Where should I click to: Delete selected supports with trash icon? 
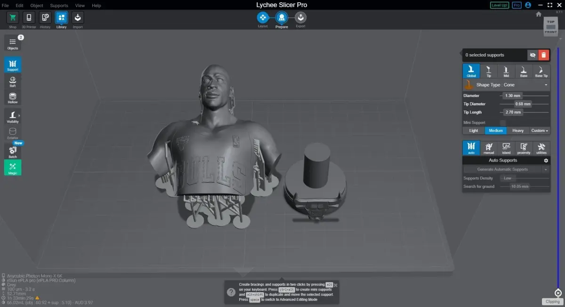pos(544,55)
